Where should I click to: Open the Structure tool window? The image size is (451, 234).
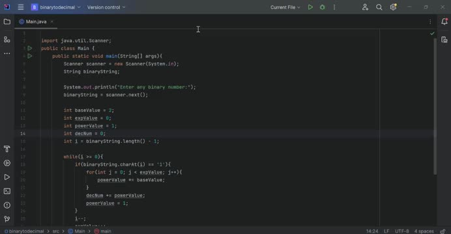tap(7, 40)
